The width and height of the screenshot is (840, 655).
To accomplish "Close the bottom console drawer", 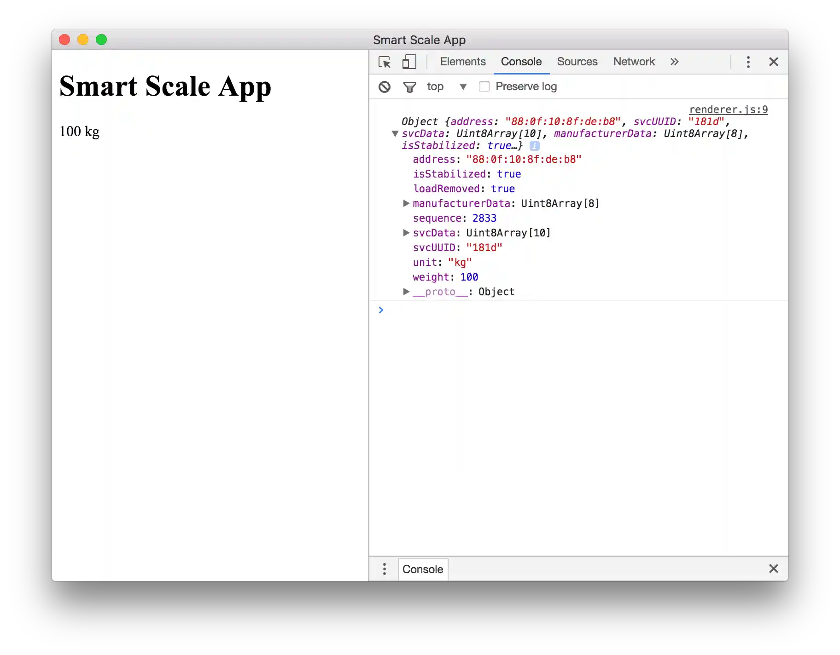I will tap(773, 569).
